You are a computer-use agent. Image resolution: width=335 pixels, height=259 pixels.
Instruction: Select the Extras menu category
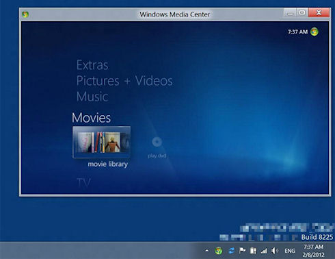92,65
